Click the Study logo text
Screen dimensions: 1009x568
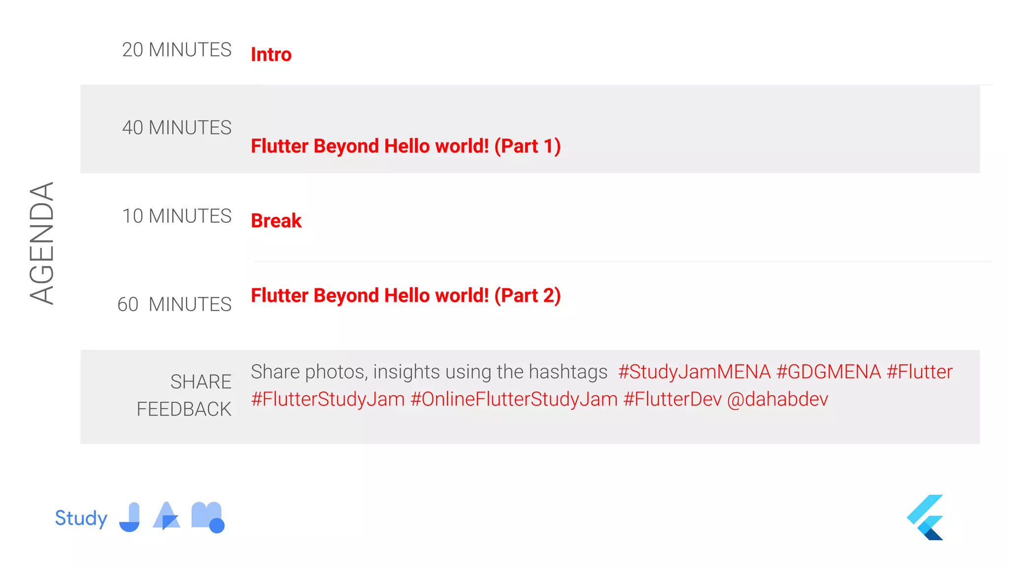[x=81, y=519]
